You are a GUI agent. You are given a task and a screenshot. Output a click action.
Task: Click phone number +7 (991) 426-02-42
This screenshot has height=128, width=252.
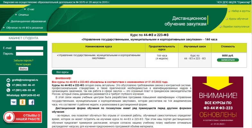[23, 90]
